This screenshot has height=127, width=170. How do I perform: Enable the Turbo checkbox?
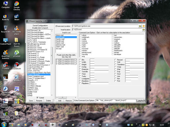(80, 76)
